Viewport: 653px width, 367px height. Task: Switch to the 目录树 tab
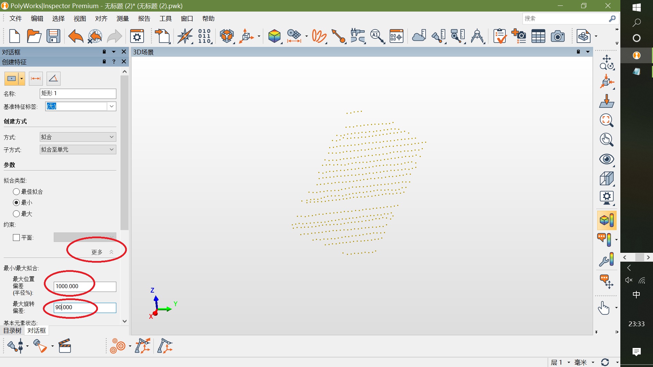[x=12, y=330]
